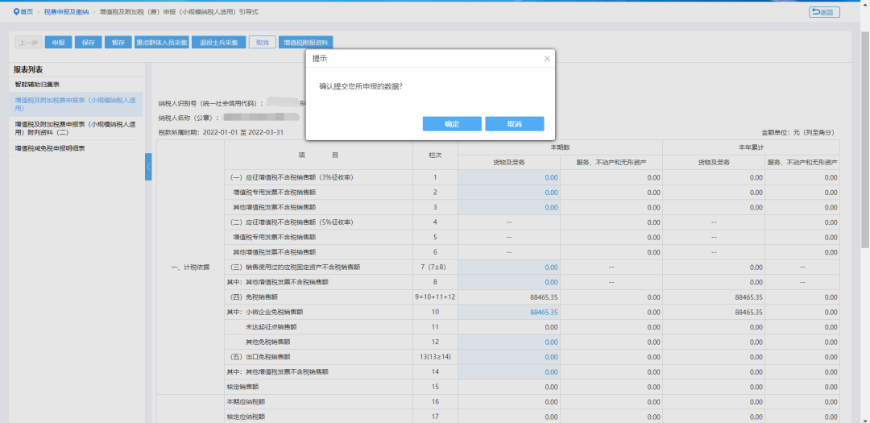Screen dimensions: 870x423
Task: Click the 本期应纳税额 row label
Action: point(246,403)
